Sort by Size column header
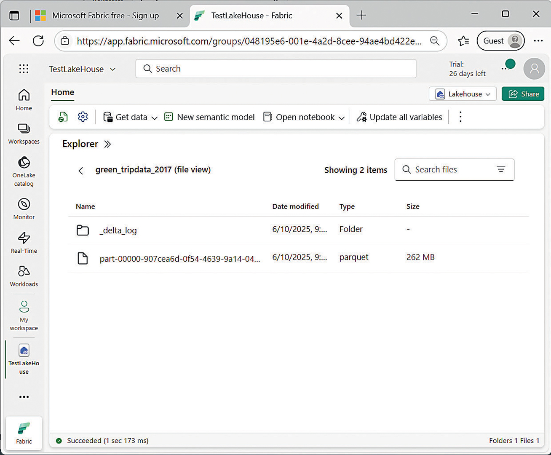Screen dimensions: 551x455 (x=413, y=206)
